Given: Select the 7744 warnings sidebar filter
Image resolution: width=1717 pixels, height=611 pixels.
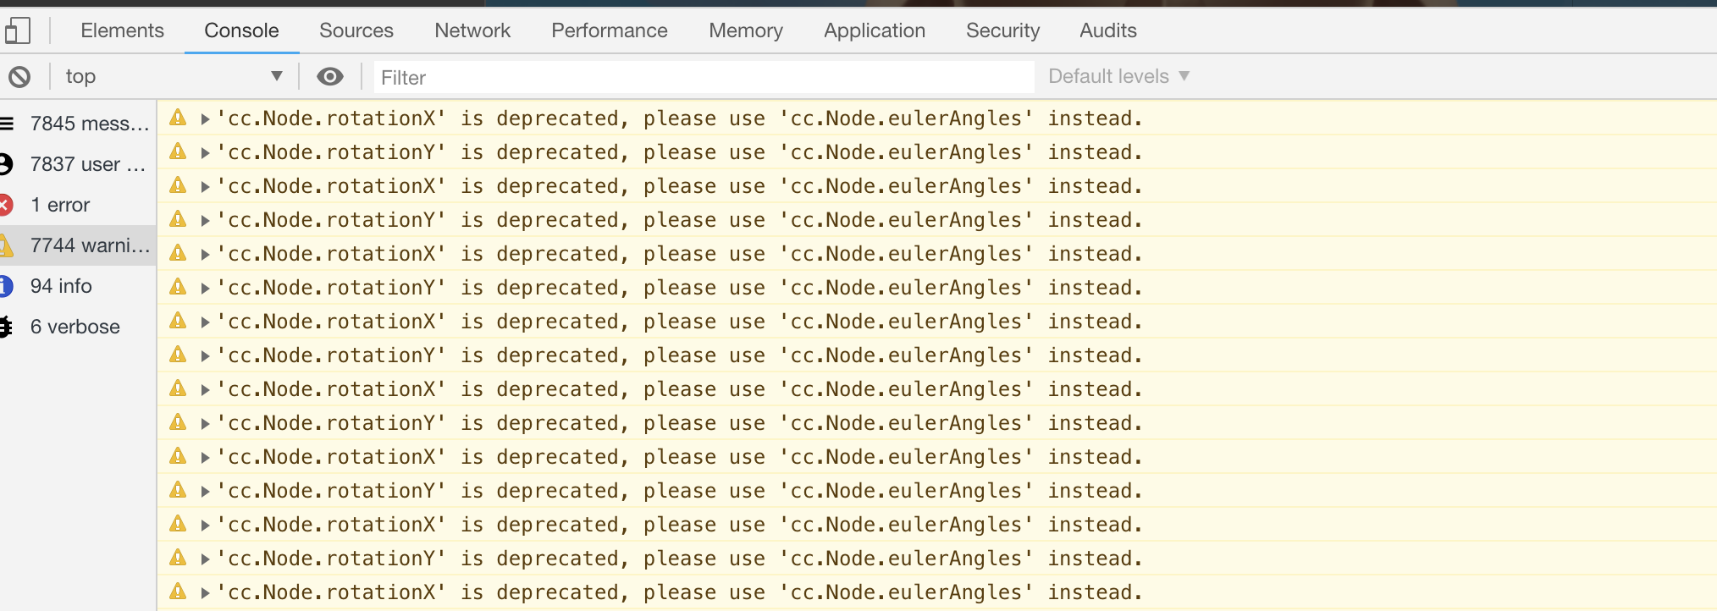Looking at the screenshot, I should 89,245.
